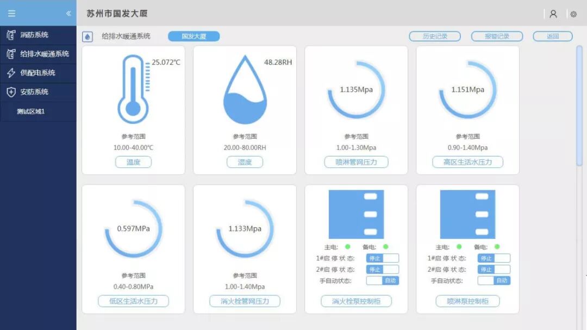Click the 1.00-1.40Mpa reference range
The image size is (587, 330).
pyautogui.click(x=245, y=287)
